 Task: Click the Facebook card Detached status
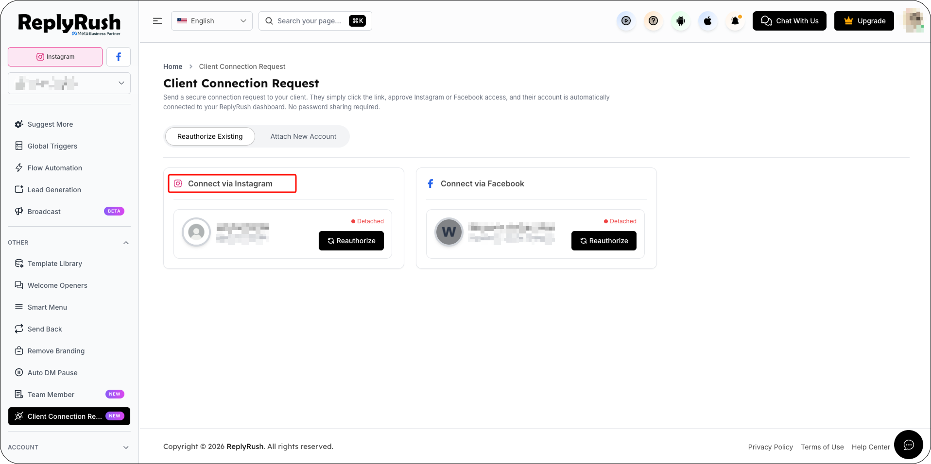[x=621, y=221]
